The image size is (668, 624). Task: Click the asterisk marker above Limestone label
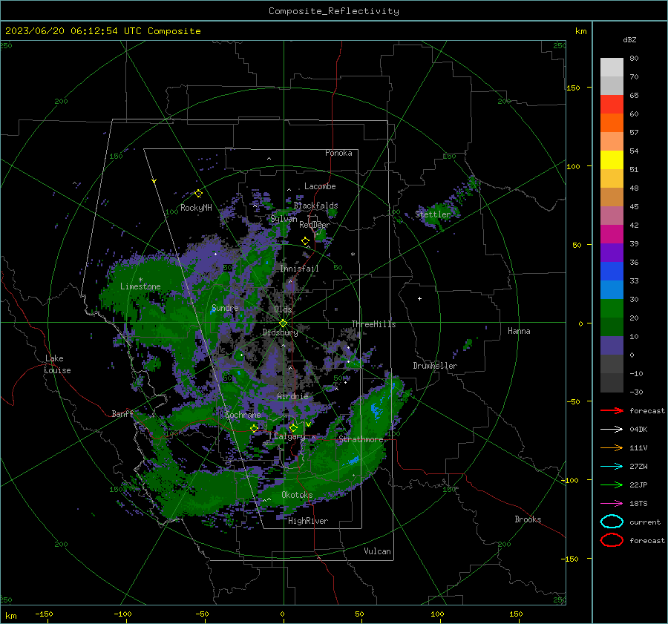pyautogui.click(x=140, y=280)
